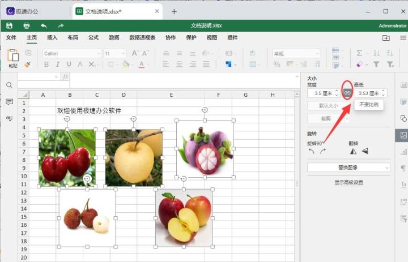Paste using the 粘贴 clipboard button

pos(13,58)
